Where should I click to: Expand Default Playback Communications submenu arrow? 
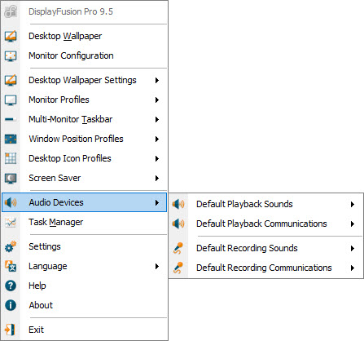(x=353, y=224)
